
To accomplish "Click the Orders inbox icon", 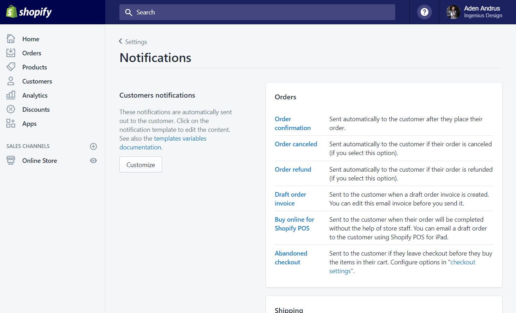I will click(11, 53).
